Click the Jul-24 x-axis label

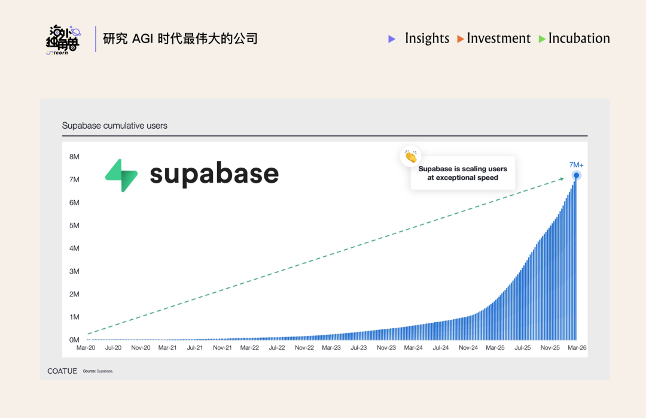tap(440, 348)
